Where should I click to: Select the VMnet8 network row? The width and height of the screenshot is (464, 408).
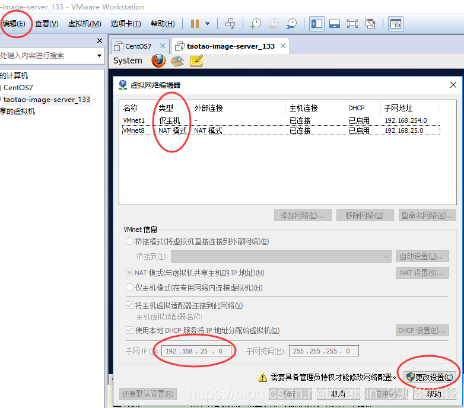tap(281, 130)
